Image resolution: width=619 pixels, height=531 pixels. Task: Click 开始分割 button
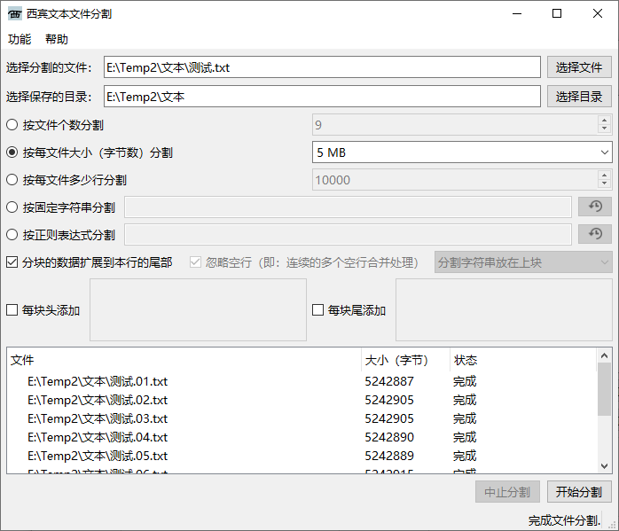click(579, 491)
